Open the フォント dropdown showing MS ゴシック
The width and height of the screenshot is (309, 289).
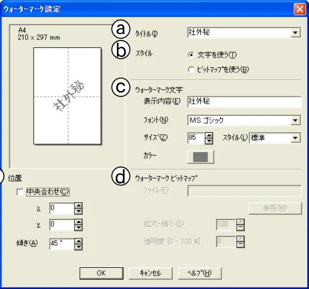(295, 120)
